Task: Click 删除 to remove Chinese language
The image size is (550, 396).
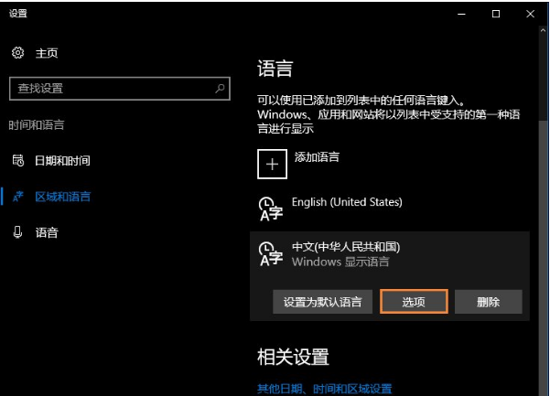Action: click(x=489, y=302)
